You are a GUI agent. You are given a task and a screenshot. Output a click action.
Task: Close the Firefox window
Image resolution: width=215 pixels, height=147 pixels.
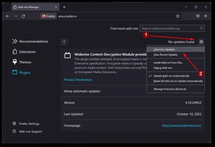tap(206, 7)
